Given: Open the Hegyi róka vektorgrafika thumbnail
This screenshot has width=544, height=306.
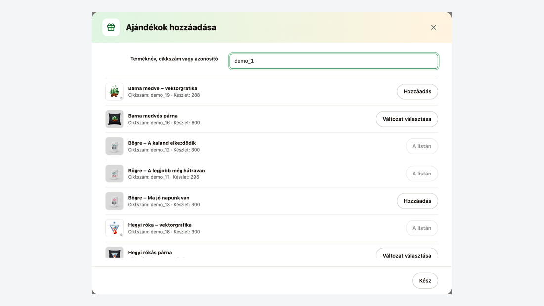Looking at the screenshot, I should pyautogui.click(x=115, y=228).
